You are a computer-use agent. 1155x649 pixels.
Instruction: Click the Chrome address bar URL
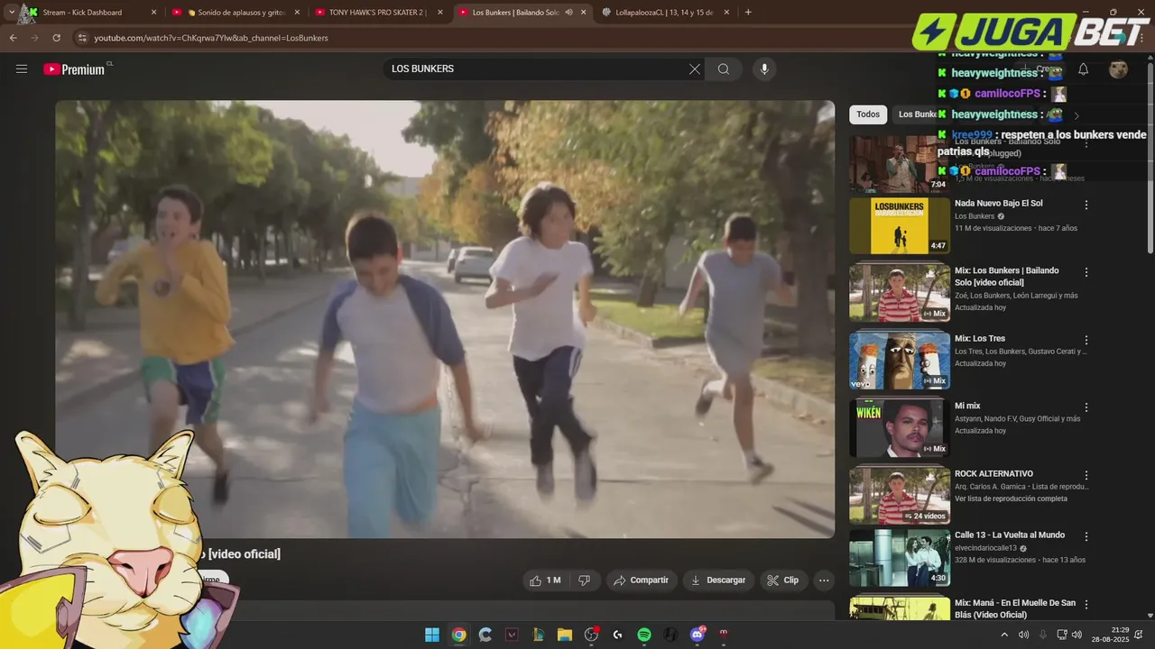tap(211, 38)
